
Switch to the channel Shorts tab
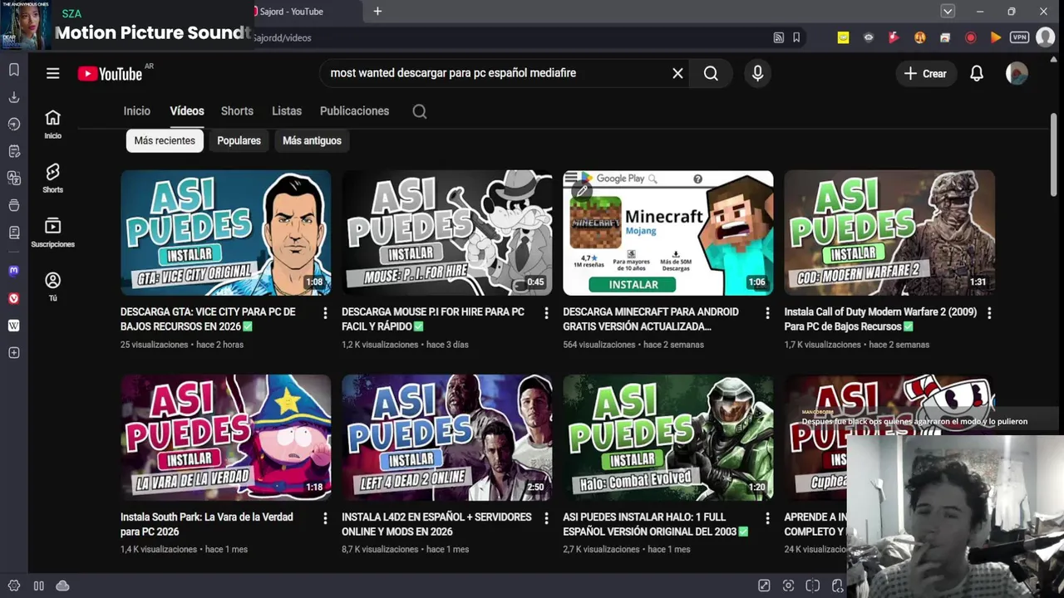(x=237, y=111)
